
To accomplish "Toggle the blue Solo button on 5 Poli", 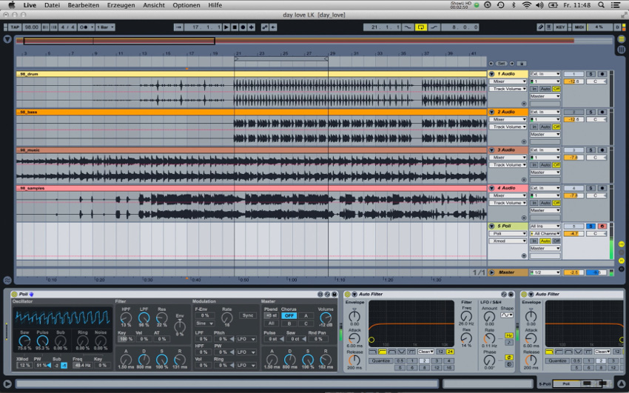I will 591,226.
